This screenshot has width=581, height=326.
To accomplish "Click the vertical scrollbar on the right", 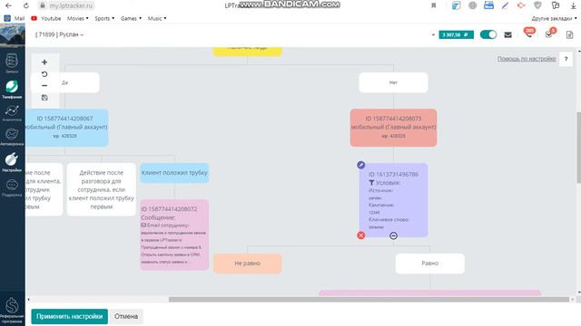I will (578, 148).
